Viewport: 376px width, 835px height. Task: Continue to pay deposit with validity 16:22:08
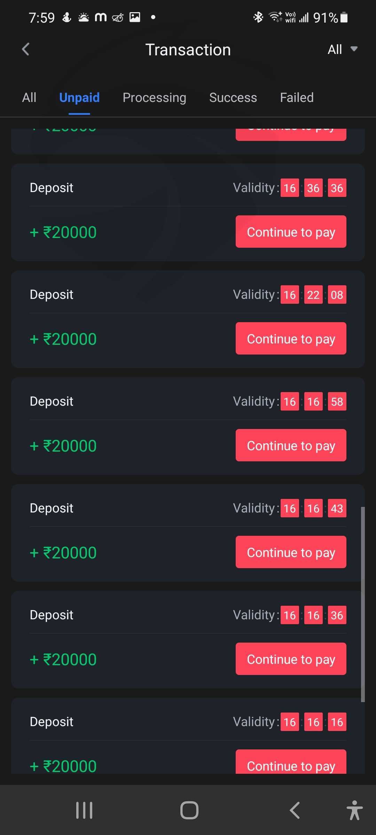[x=291, y=339]
